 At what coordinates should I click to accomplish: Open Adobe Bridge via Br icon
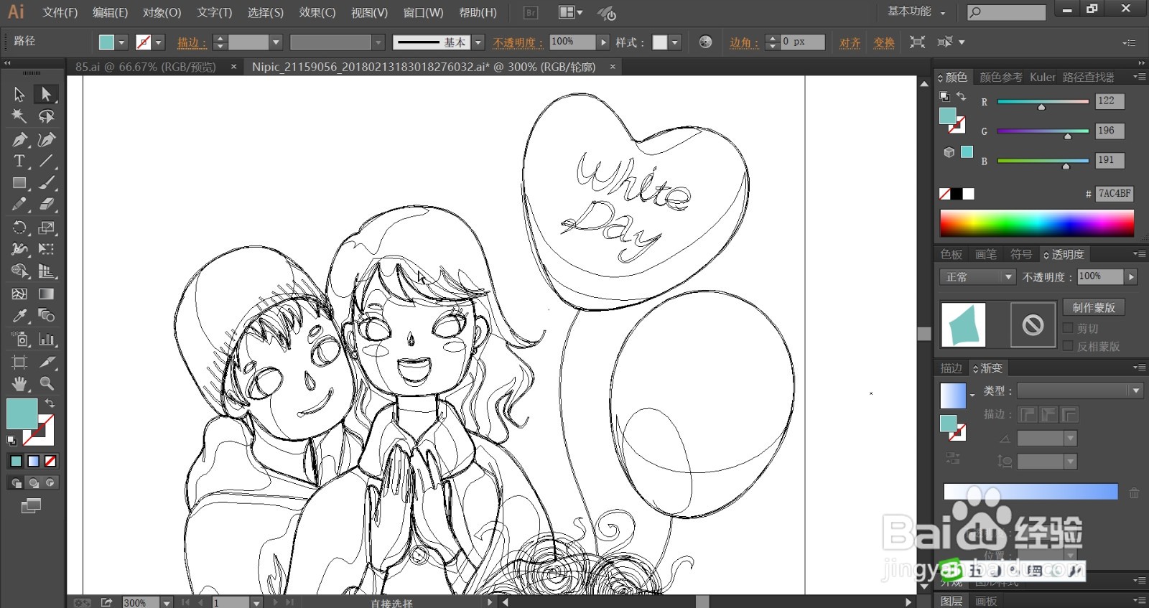pyautogui.click(x=531, y=12)
